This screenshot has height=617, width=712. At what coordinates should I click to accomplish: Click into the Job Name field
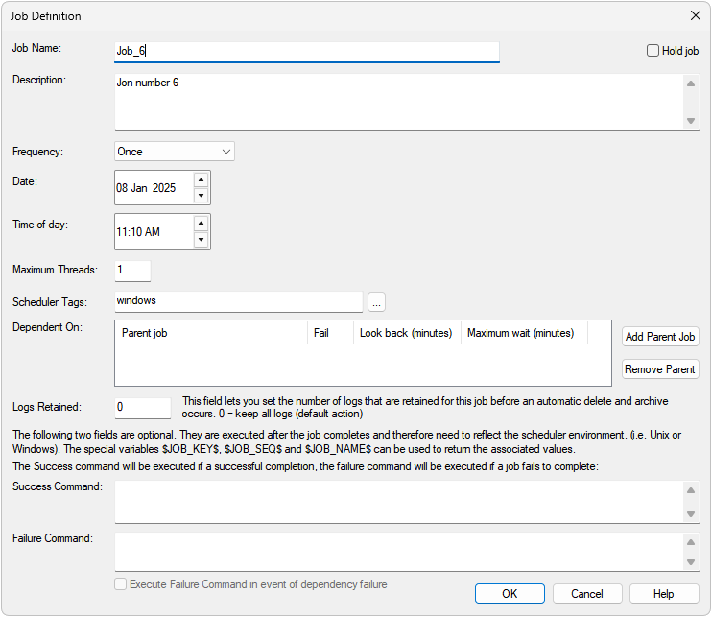pos(307,51)
